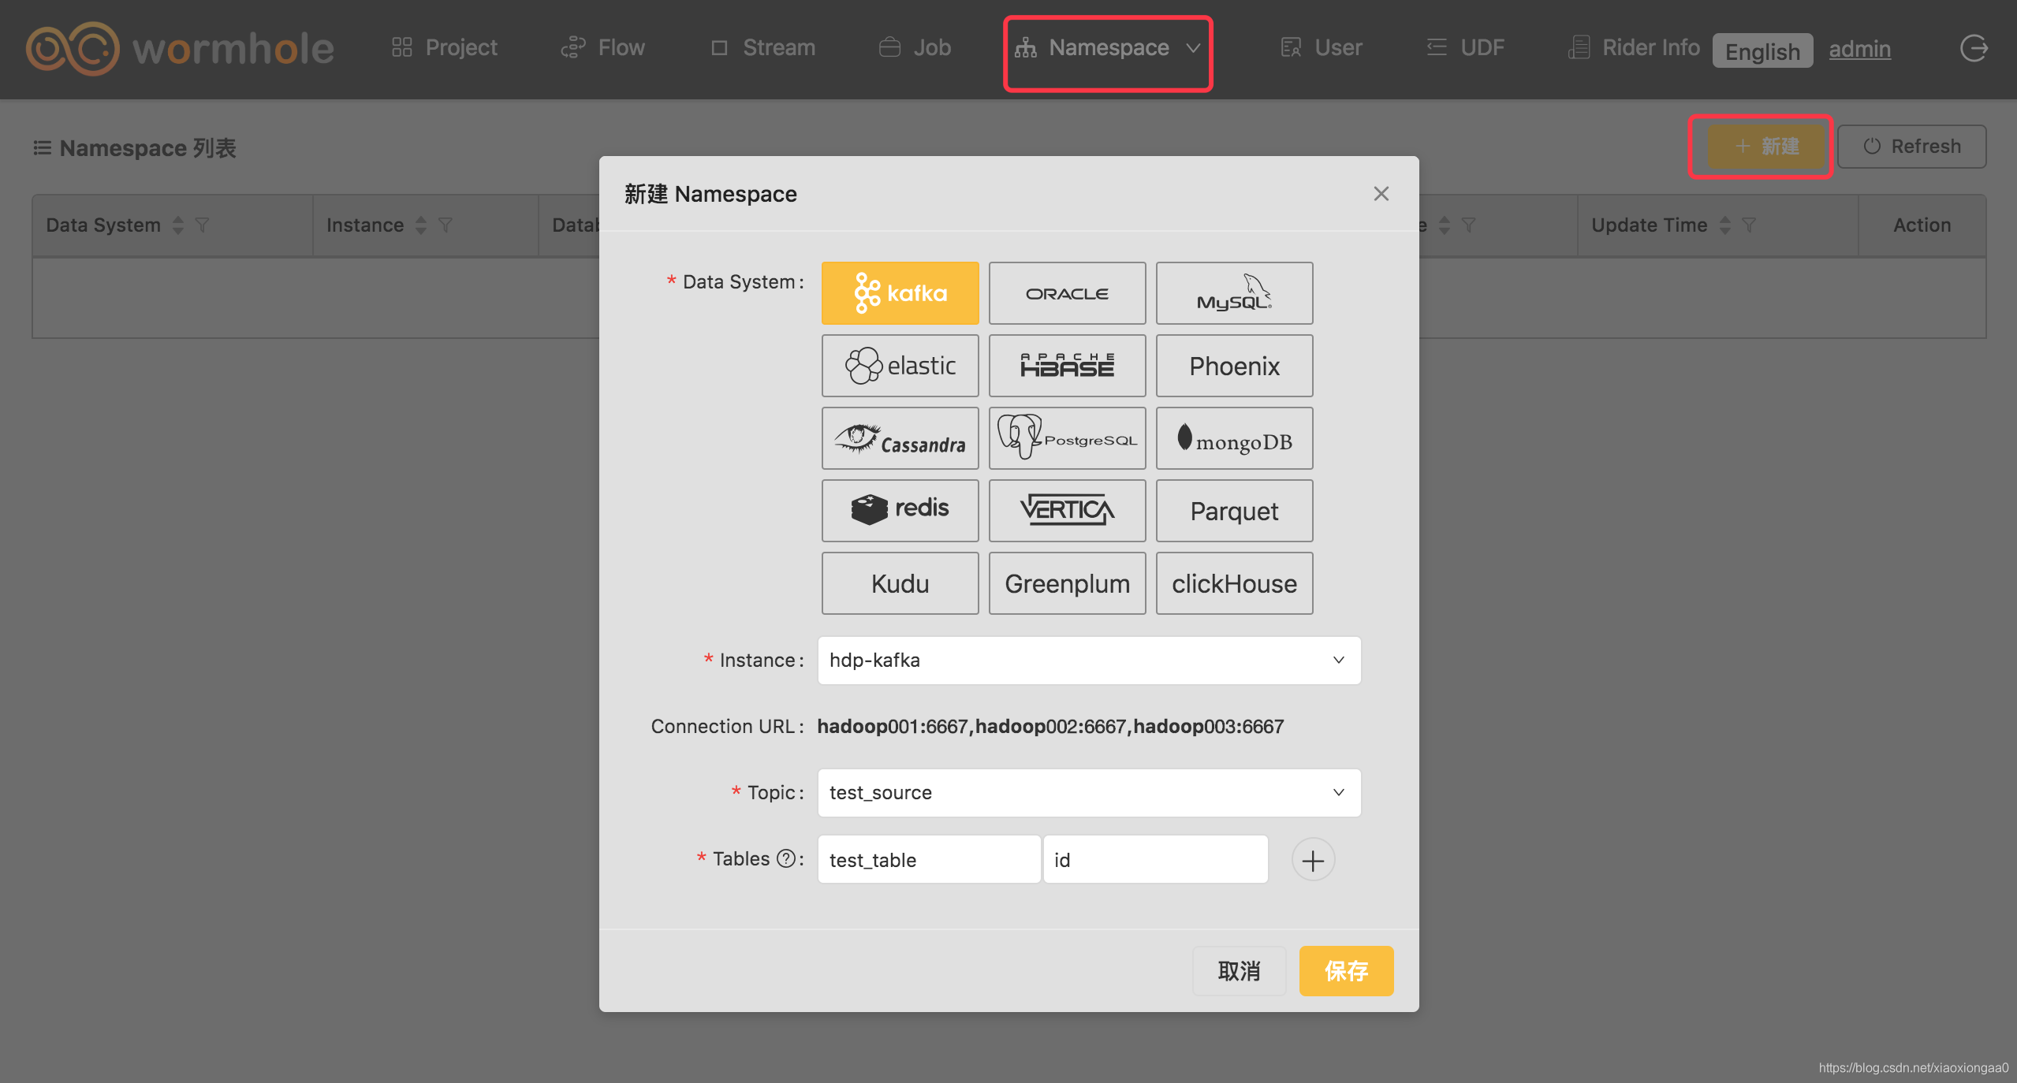Click the test_table name input field
This screenshot has width=2017, height=1083.
pos(929,860)
